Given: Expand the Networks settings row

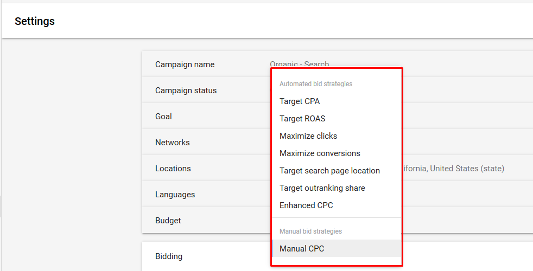Looking at the screenshot, I should [x=337, y=143].
